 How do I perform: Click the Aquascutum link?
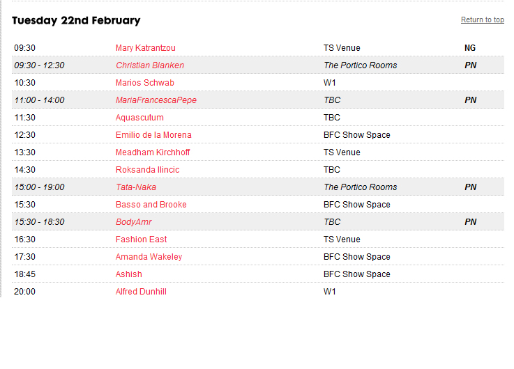(x=139, y=118)
